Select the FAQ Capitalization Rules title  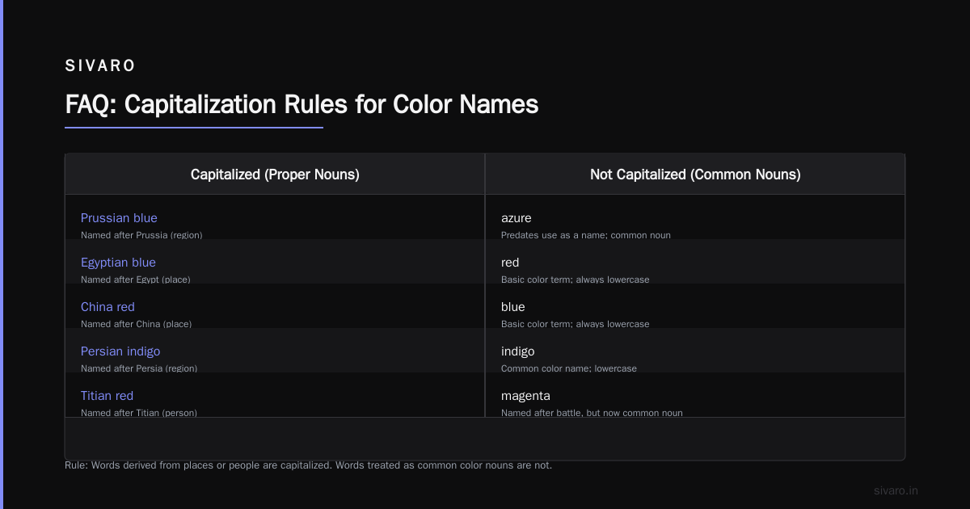pyautogui.click(x=302, y=104)
